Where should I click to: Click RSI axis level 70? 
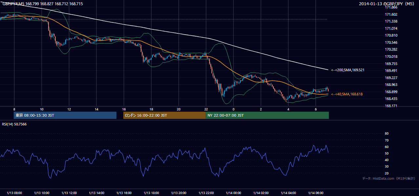pos(387,140)
